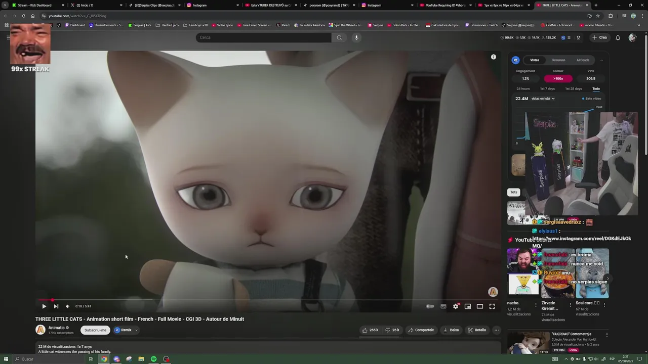Open options for the Zirvede Kiremit video

tap(570, 305)
